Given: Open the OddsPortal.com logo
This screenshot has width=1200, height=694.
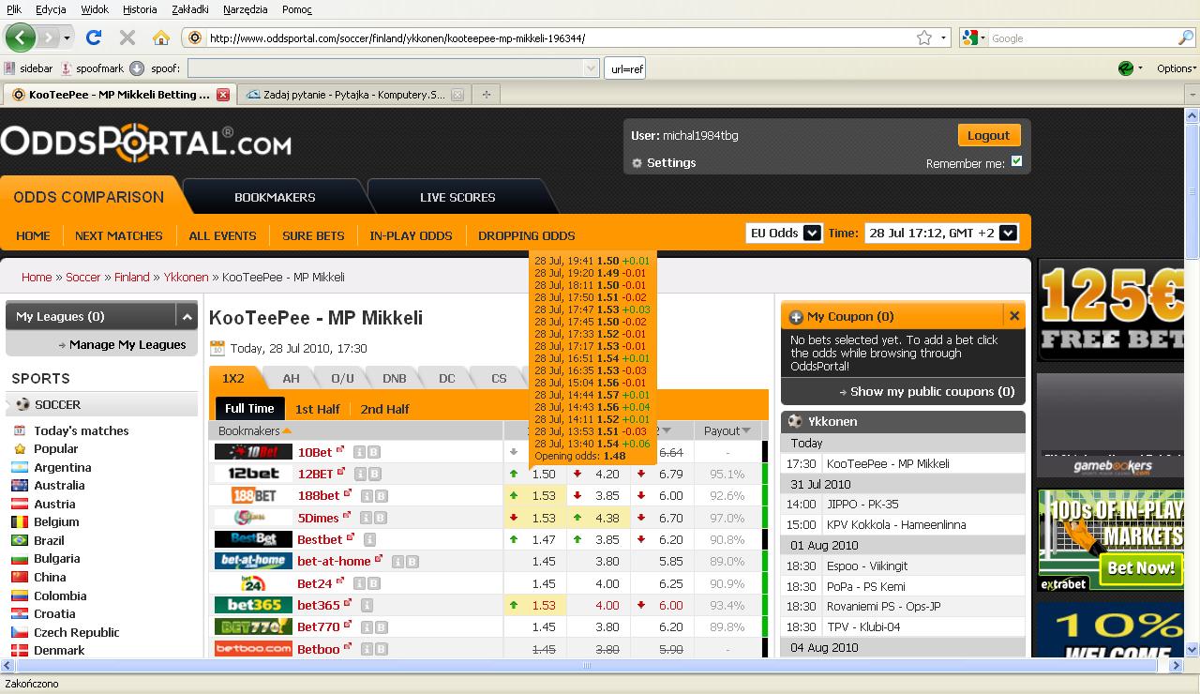Looking at the screenshot, I should click(145, 142).
